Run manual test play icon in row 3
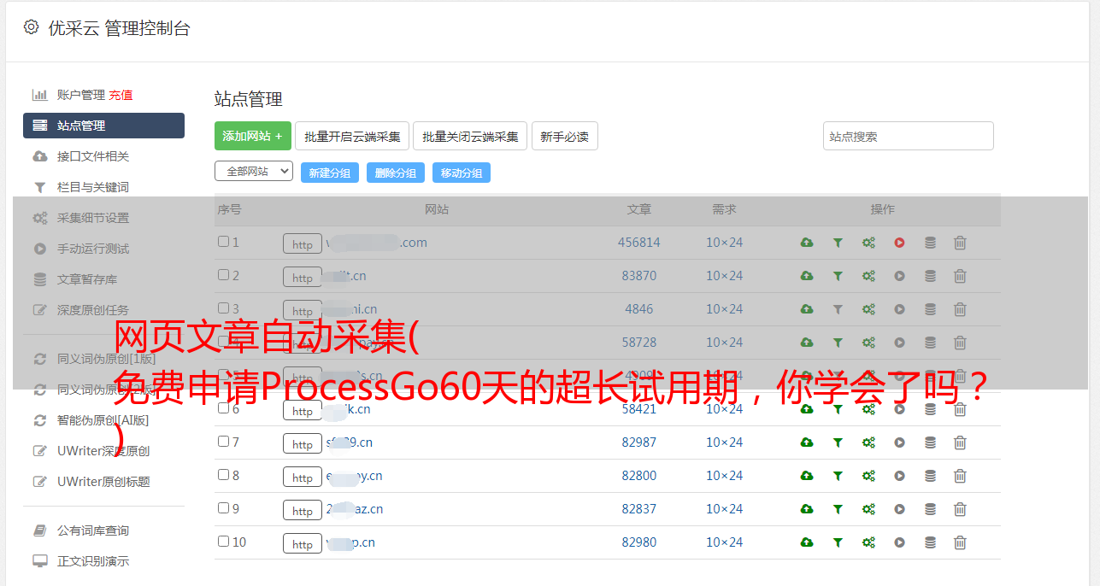This screenshot has height=586, width=1100. coord(899,309)
